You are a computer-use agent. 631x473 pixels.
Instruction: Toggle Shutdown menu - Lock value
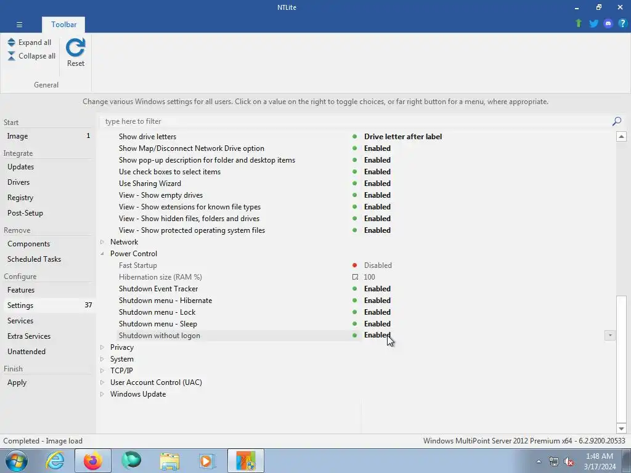(377, 312)
